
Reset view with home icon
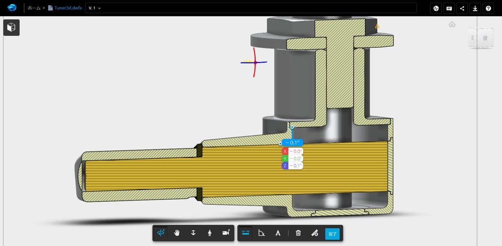click(452, 24)
